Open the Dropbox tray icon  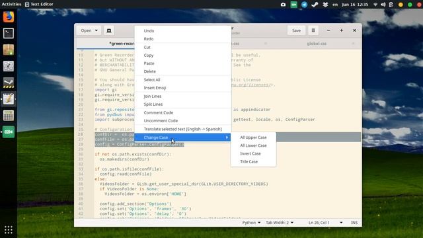325,5
